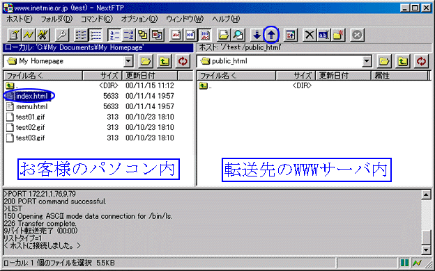435x271 pixels.
Task: Click the log pane scrollbar down arrow
Action: (x=426, y=250)
